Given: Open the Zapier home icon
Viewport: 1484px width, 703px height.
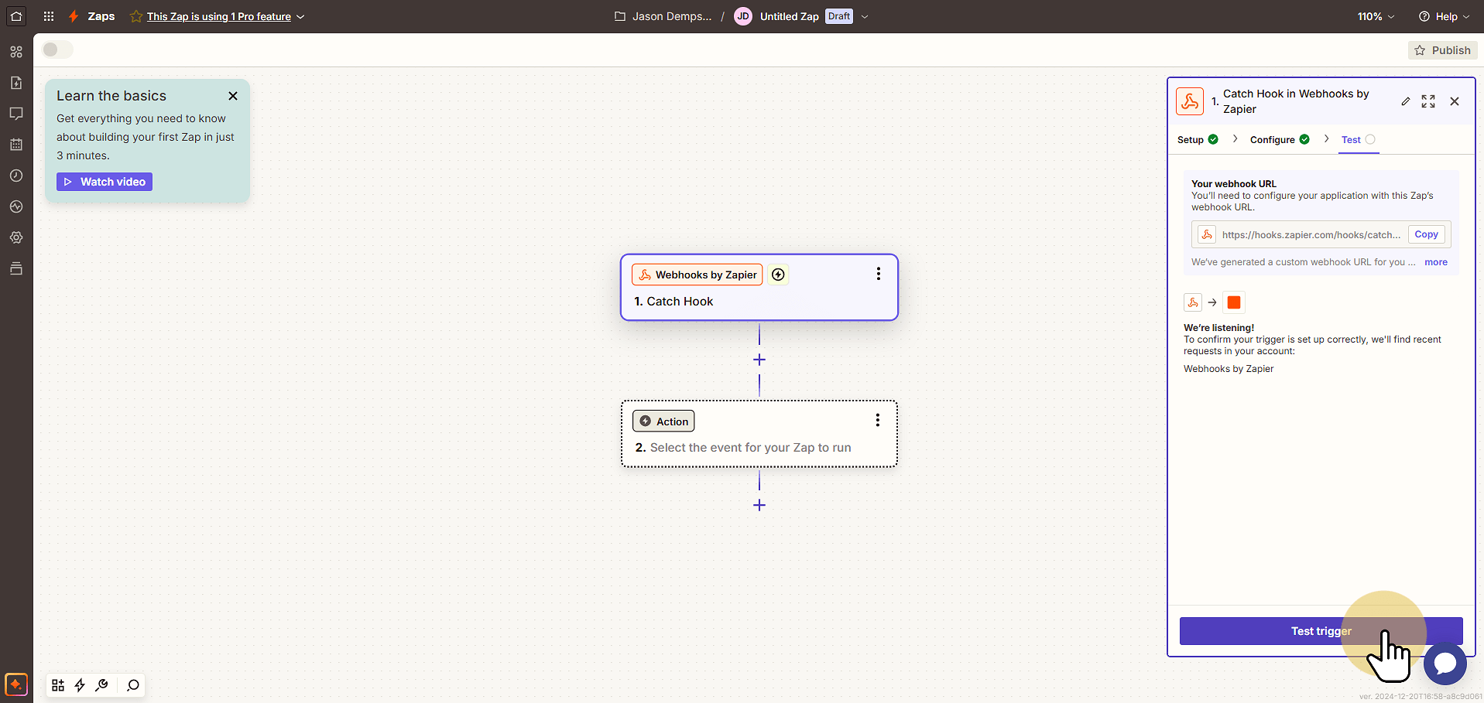Looking at the screenshot, I should point(16,16).
